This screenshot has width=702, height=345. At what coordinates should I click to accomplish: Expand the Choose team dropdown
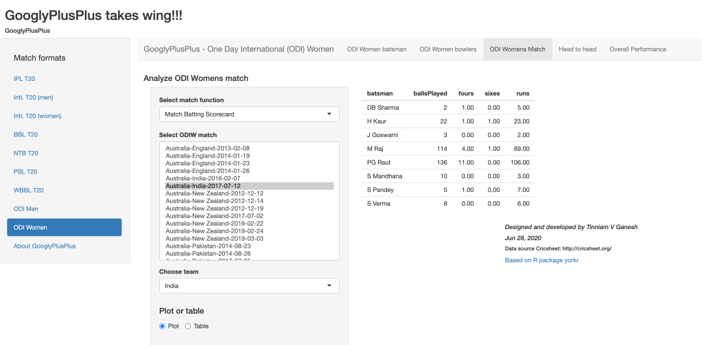point(249,286)
